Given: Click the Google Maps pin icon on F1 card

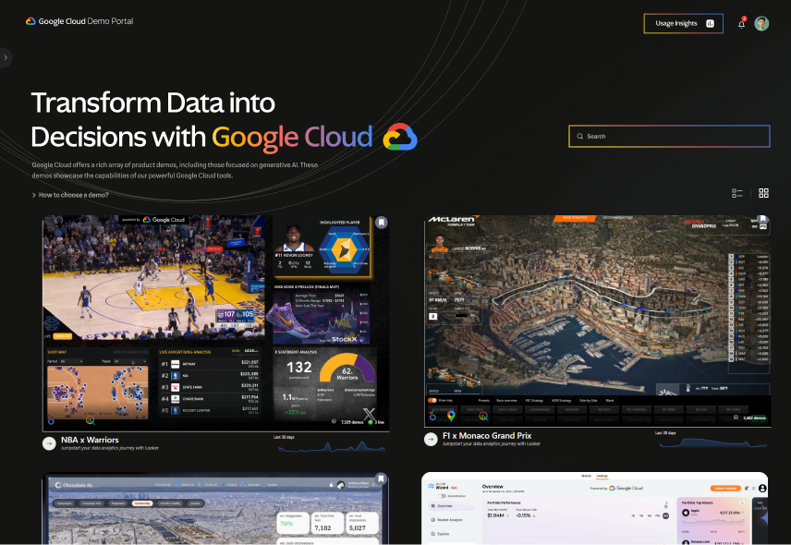Looking at the screenshot, I should pyautogui.click(x=451, y=416).
